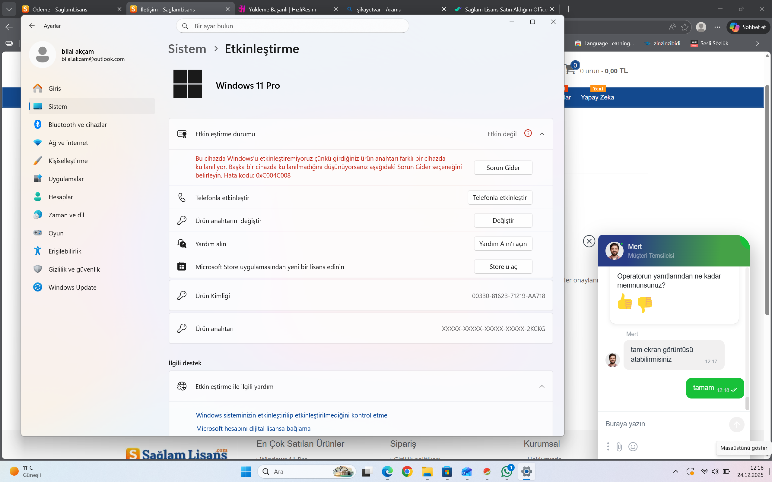Screen dimensions: 772x482
Task: Open chat emoji picker
Action: click(x=633, y=447)
